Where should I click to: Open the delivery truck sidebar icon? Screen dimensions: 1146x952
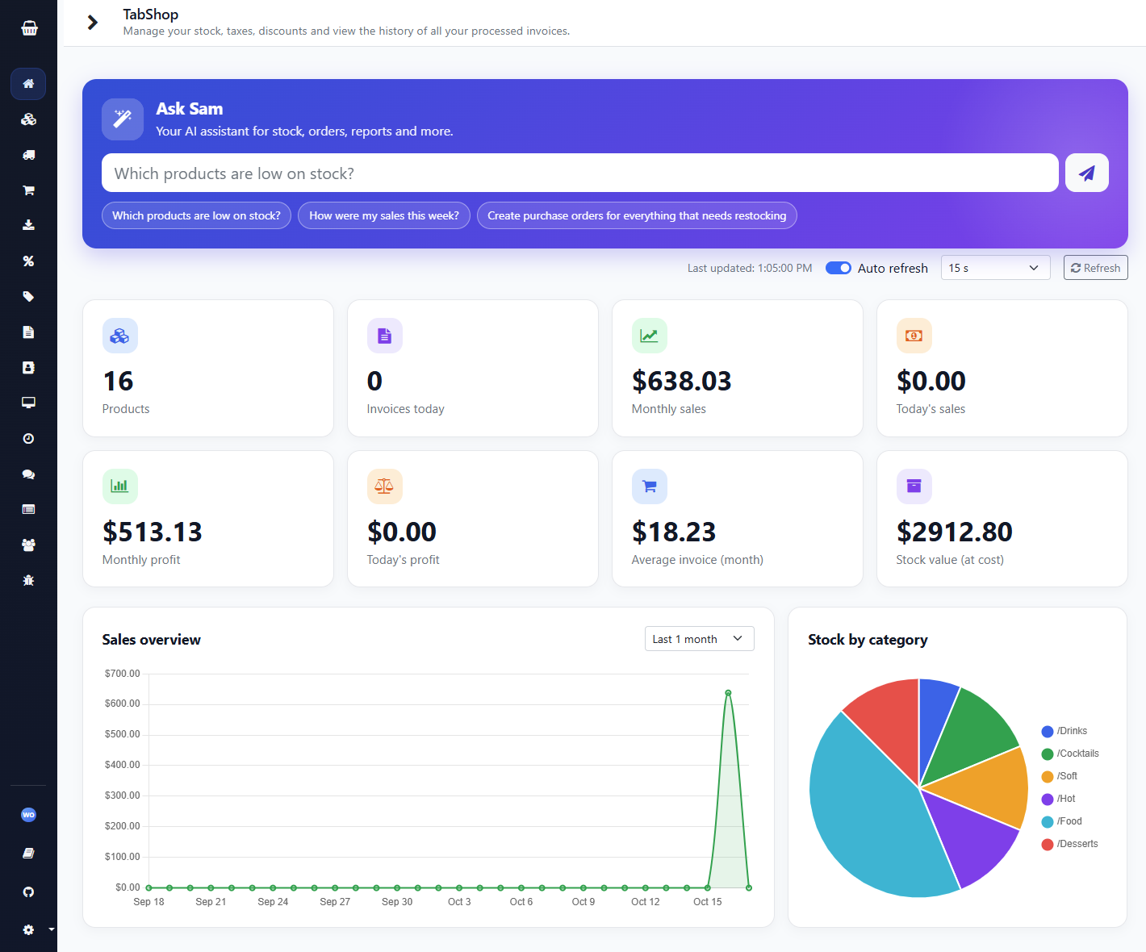pos(28,155)
